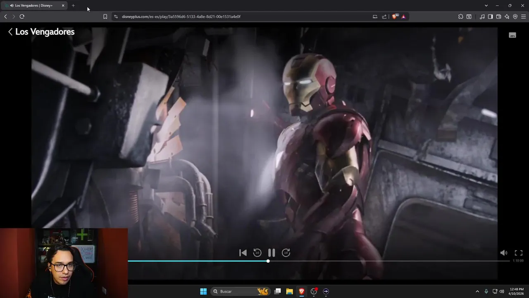Share this page via the share icon
The width and height of the screenshot is (529, 298).
384,17
